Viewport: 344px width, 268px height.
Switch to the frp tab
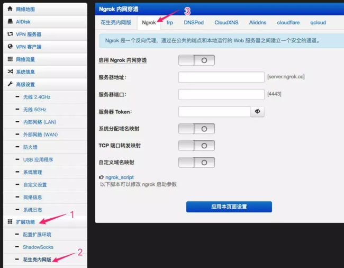pyautogui.click(x=170, y=22)
